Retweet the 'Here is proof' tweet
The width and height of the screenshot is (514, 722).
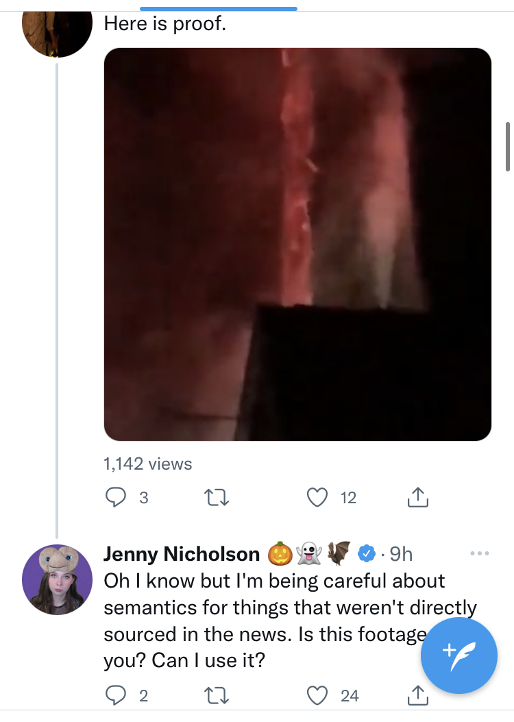(216, 498)
